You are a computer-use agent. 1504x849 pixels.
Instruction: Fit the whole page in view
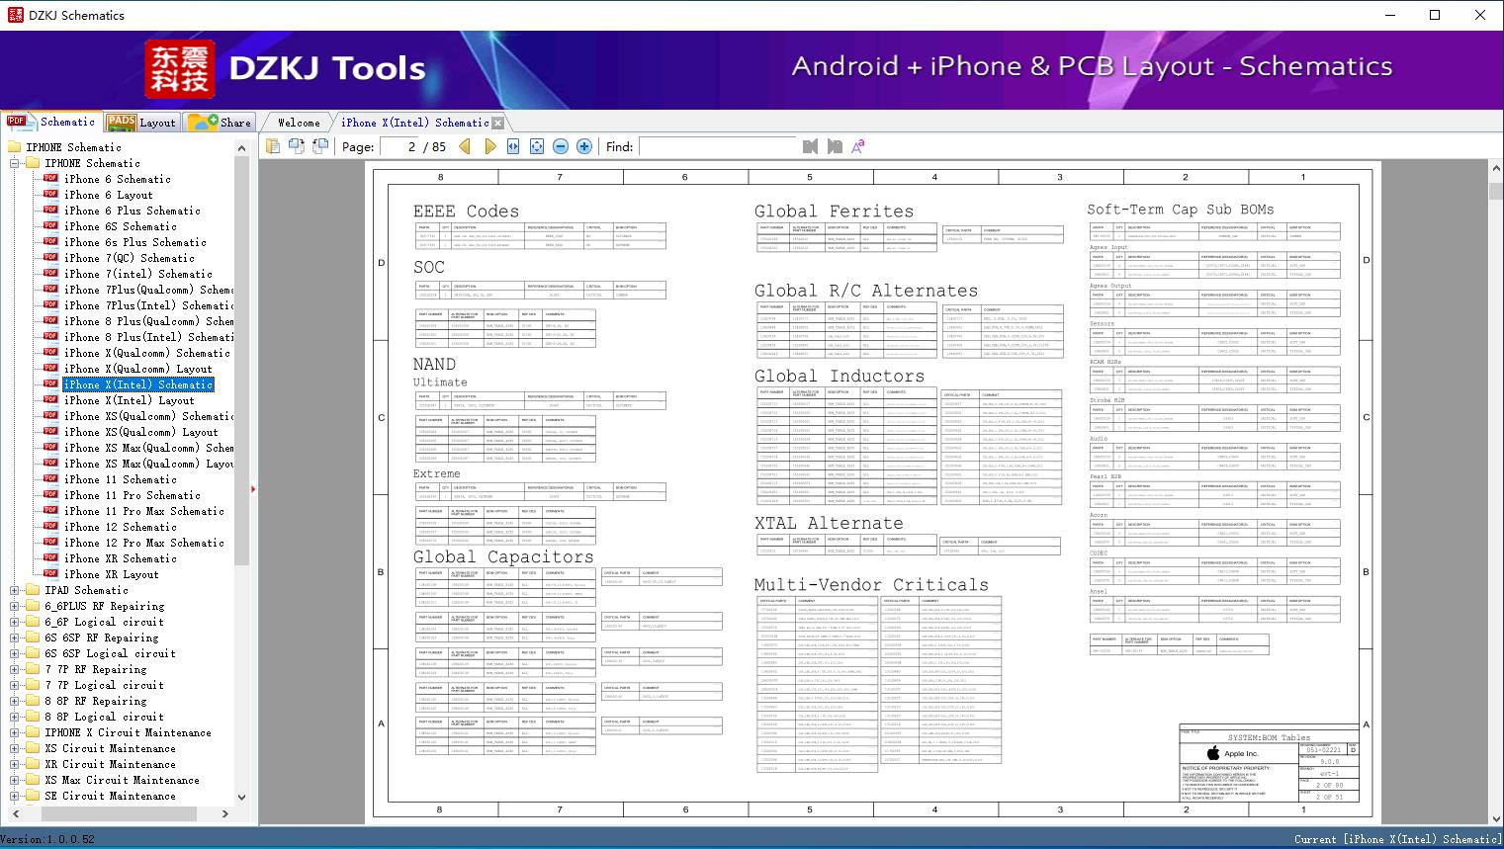(537, 146)
